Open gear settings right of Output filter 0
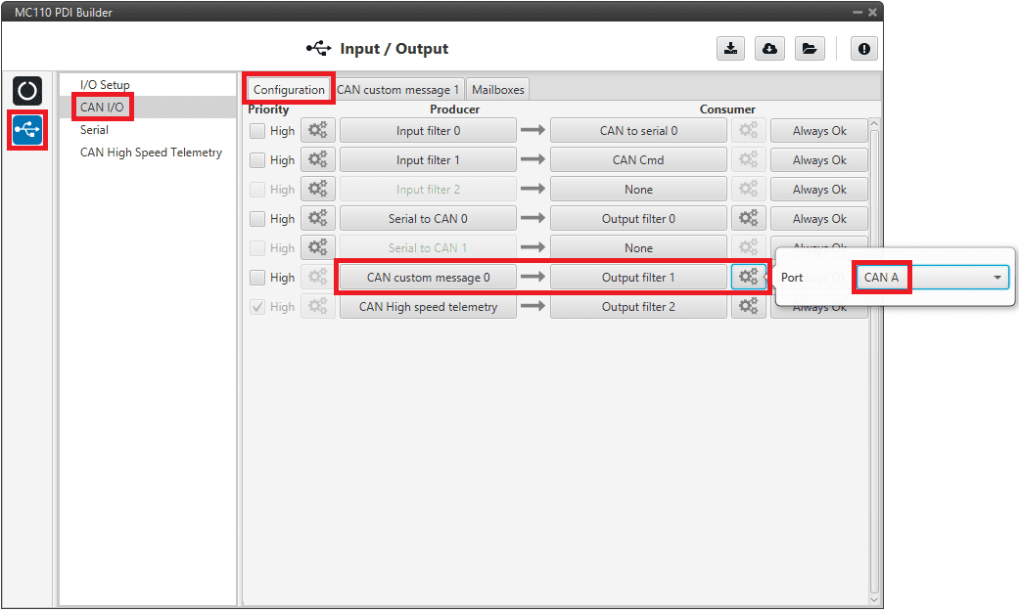Image resolution: width=1019 pixels, height=612 pixels. (x=748, y=219)
